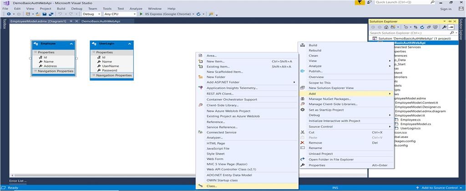Open Solution Explorer window options arrow
The width and height of the screenshot is (466, 191).
[x=445, y=21]
